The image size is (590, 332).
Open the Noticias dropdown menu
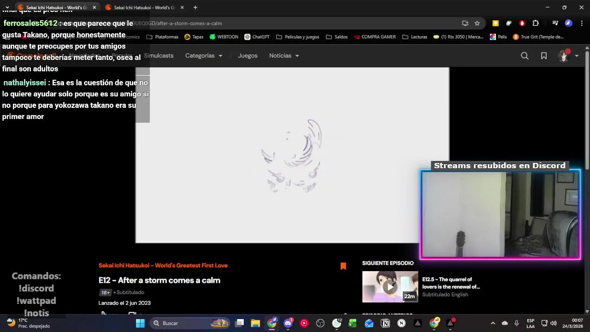pyautogui.click(x=284, y=56)
